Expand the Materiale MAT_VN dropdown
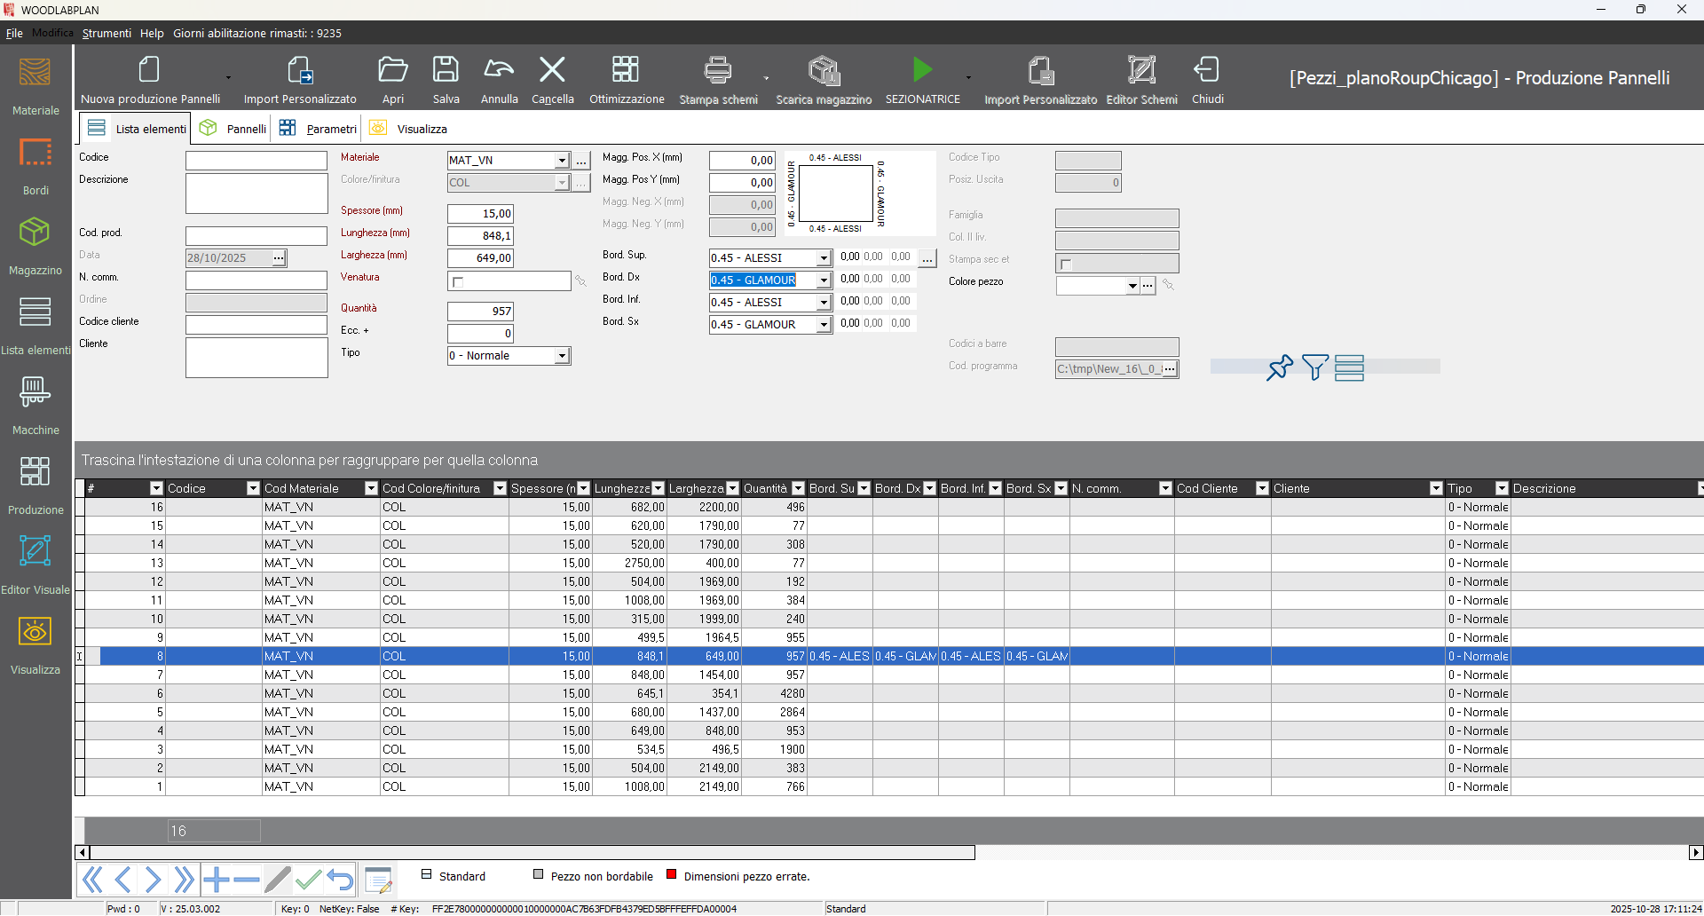The height and width of the screenshot is (916, 1704). coord(562,161)
